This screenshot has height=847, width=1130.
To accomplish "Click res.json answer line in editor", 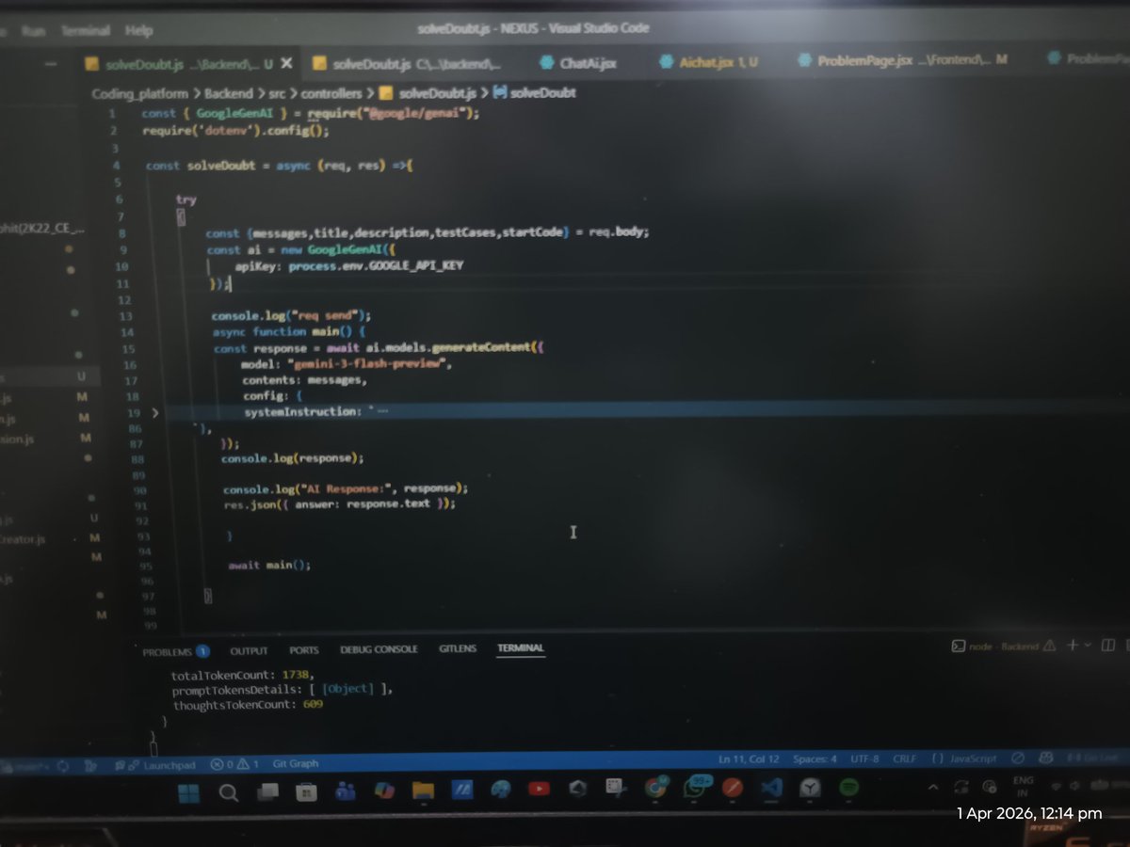I will [340, 504].
